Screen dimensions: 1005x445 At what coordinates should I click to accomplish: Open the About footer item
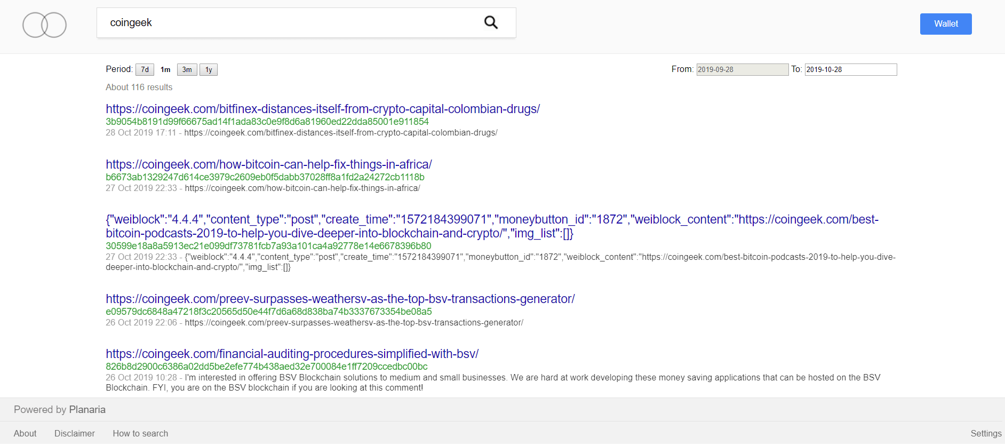25,434
